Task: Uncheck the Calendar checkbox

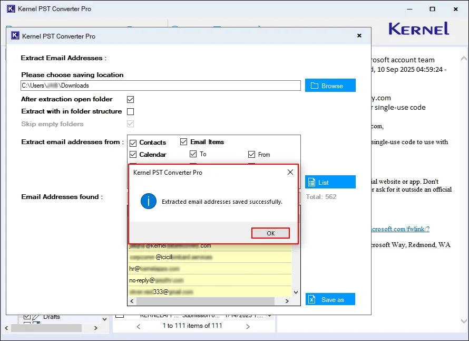Action: (x=133, y=155)
